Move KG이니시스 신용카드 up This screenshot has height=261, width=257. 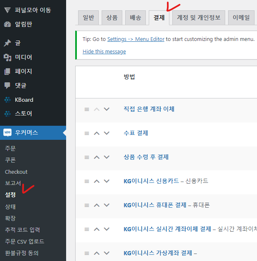[97, 181]
